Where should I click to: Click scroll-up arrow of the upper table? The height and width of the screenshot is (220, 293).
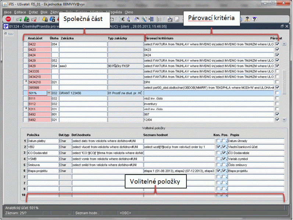(x=283, y=44)
